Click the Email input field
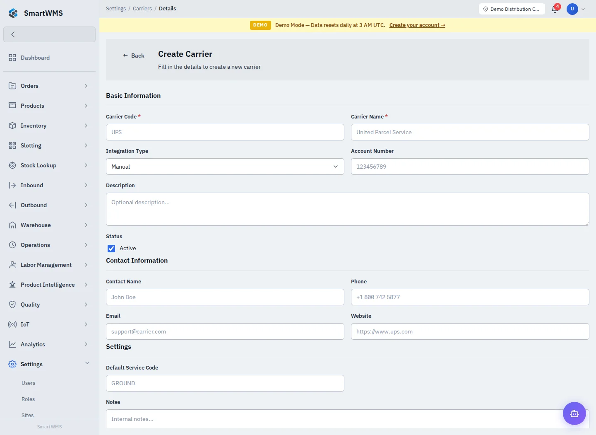This screenshot has height=435, width=596. [225, 331]
